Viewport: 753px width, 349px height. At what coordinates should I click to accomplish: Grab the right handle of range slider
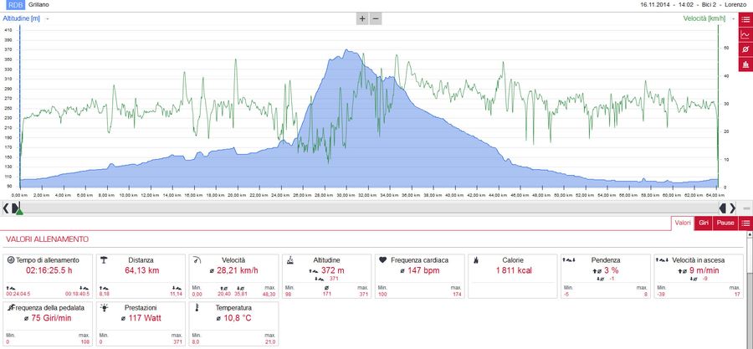(723, 208)
